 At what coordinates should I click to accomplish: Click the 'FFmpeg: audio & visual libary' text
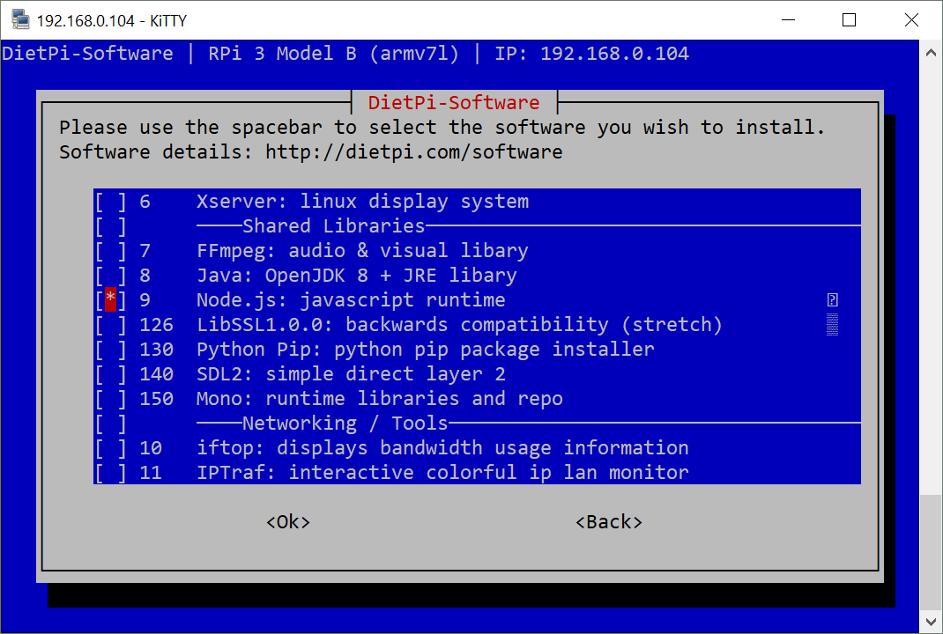[362, 251]
